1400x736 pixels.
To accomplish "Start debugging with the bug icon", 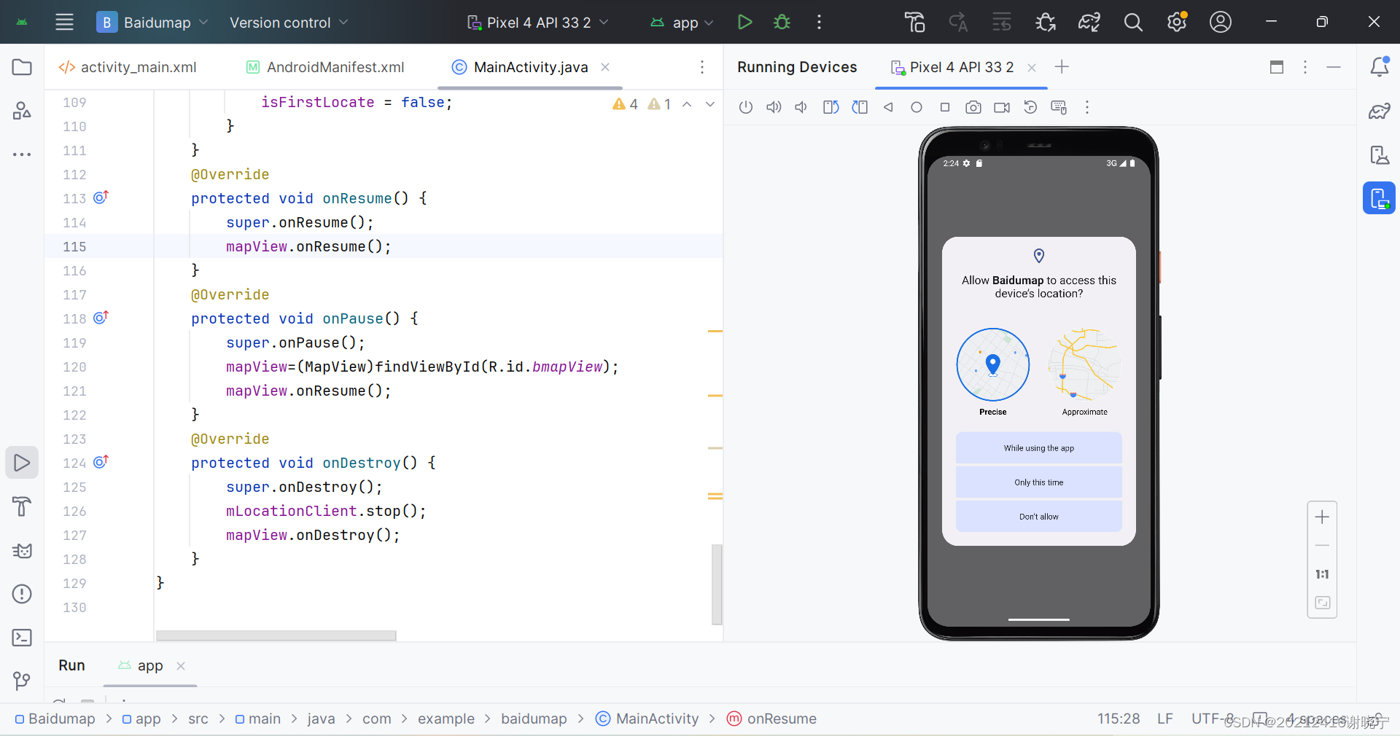I will 782,22.
